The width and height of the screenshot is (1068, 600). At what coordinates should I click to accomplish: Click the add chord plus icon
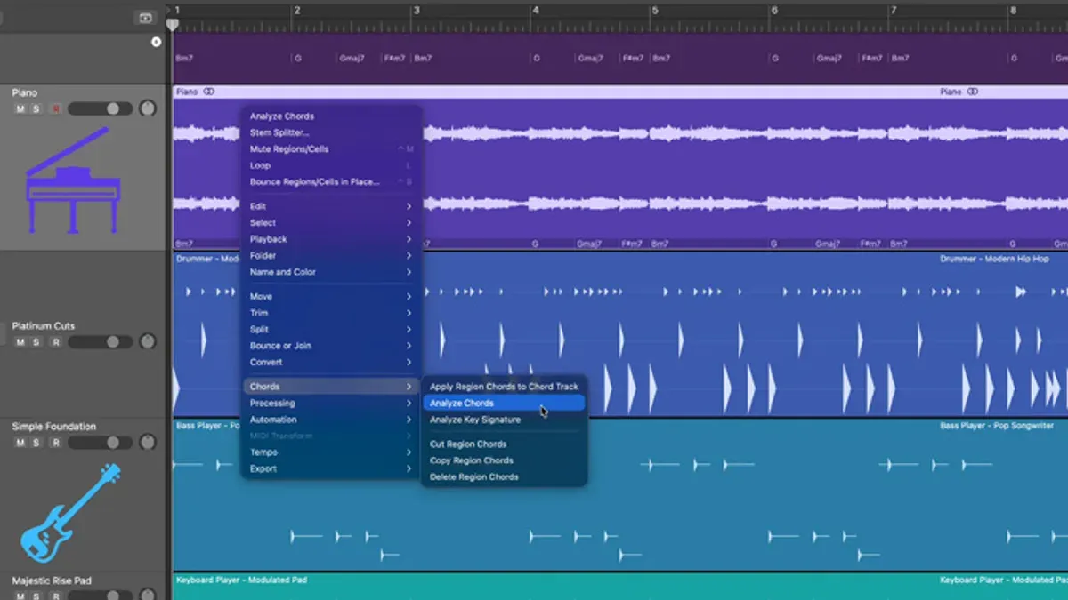click(157, 42)
